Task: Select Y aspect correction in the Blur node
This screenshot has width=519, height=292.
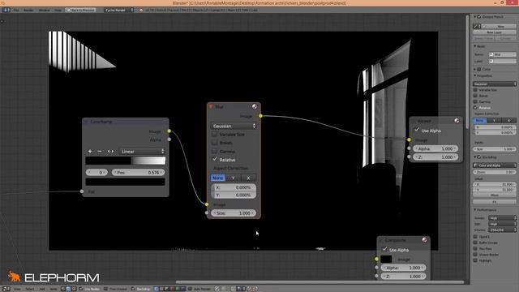Action: click(233, 178)
